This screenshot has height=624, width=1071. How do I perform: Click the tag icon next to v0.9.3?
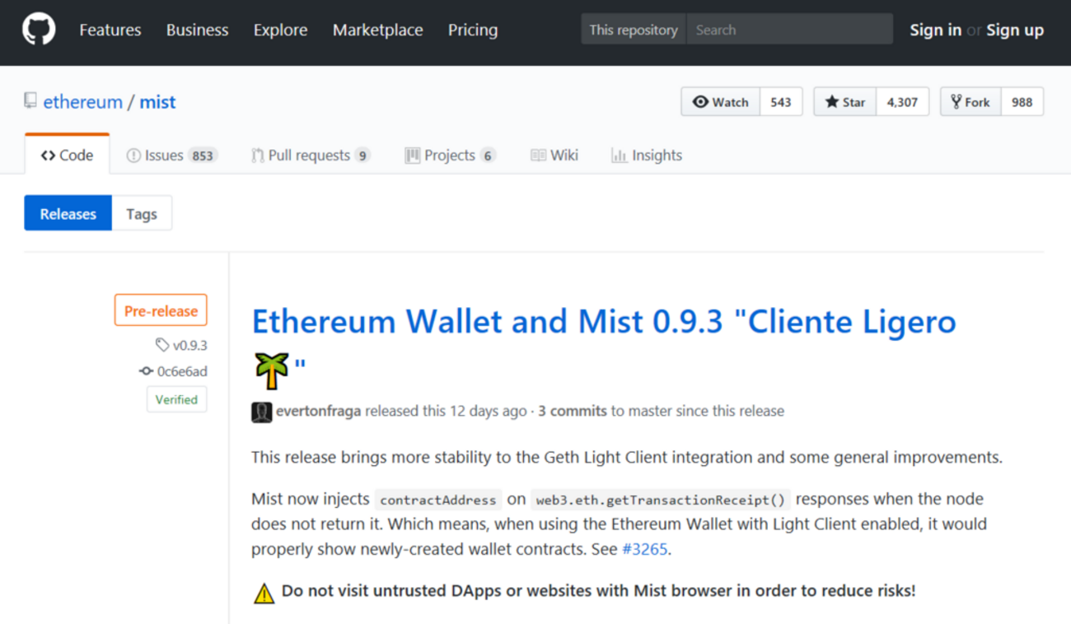[x=161, y=345]
